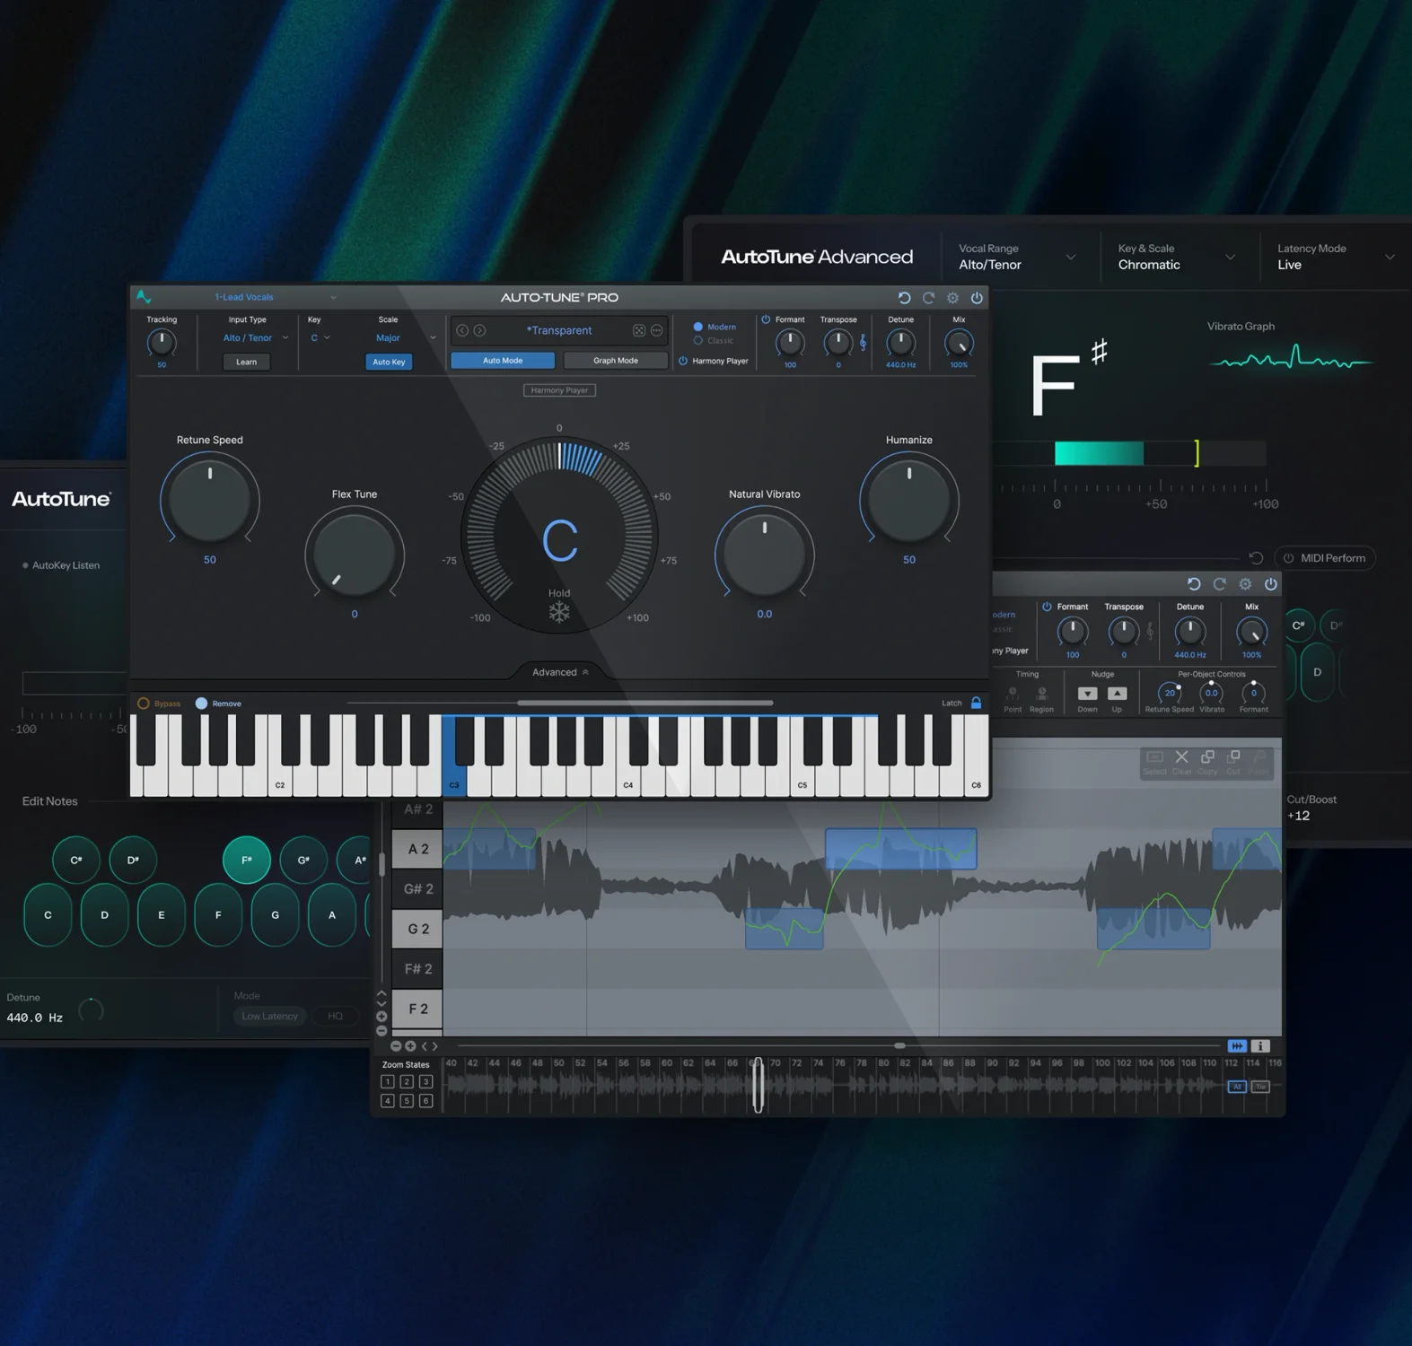Select Zoom State 6

coord(426,1101)
